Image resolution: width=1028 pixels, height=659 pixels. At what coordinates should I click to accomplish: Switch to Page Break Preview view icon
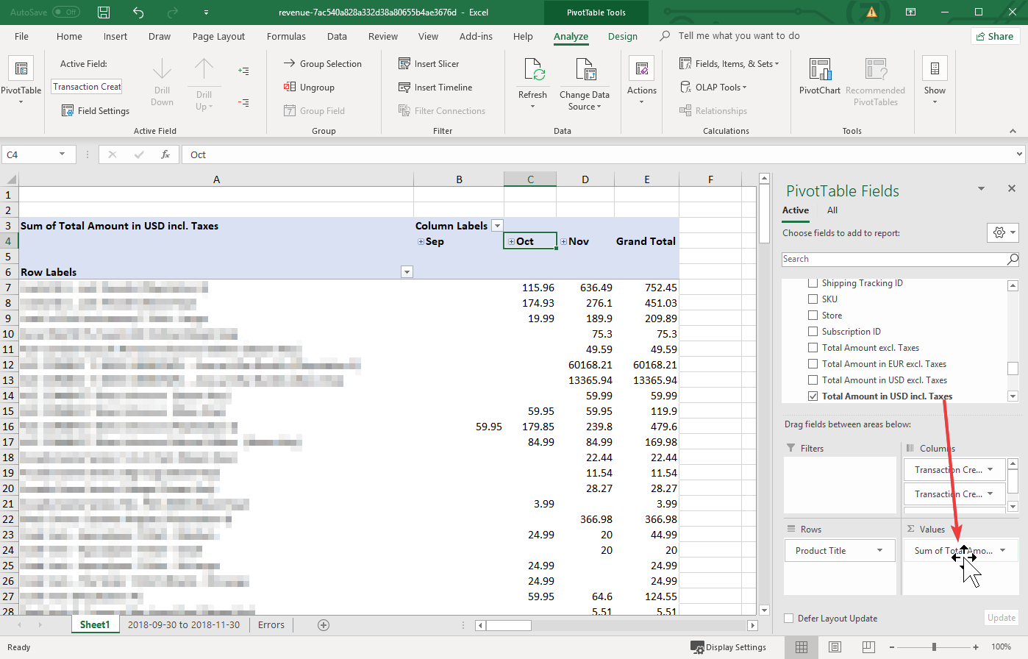(x=868, y=647)
